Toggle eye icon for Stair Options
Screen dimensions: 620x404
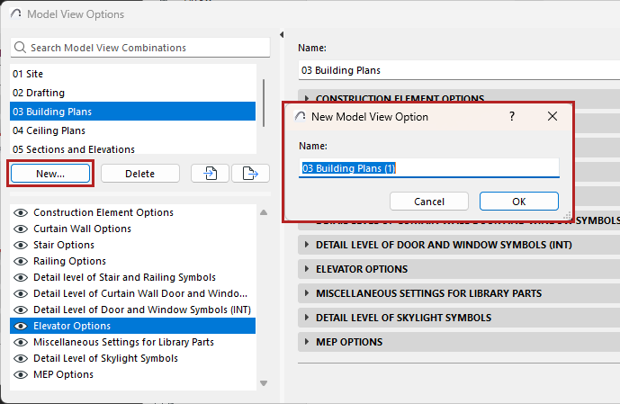coord(21,245)
